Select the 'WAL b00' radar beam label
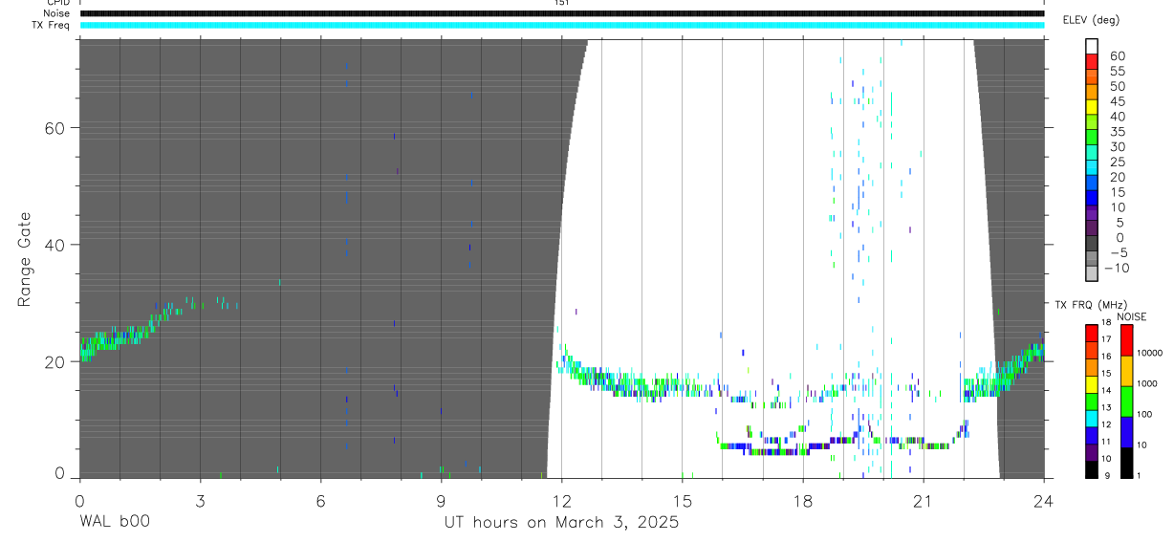1174x542 pixels. pyautogui.click(x=114, y=523)
